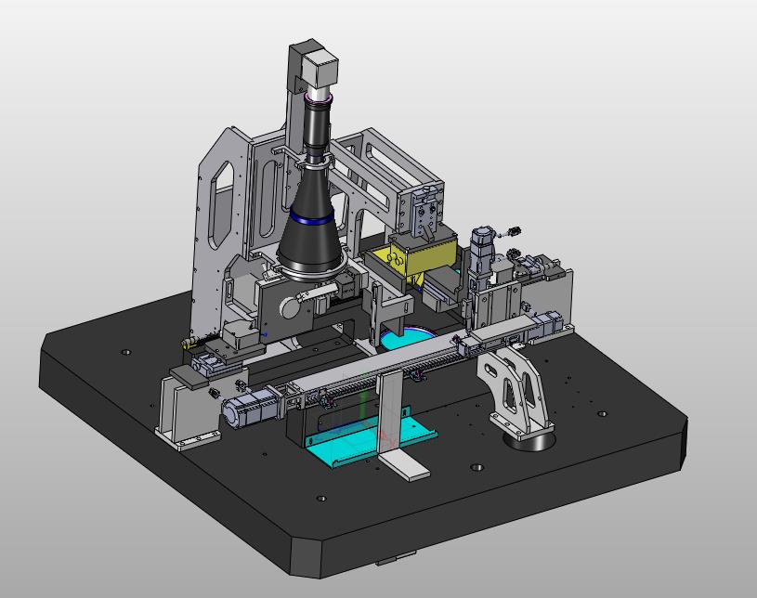Viewport: 757px width, 598px height.
Task: Select the gray camera body atop the lens column
Action: (320, 70)
